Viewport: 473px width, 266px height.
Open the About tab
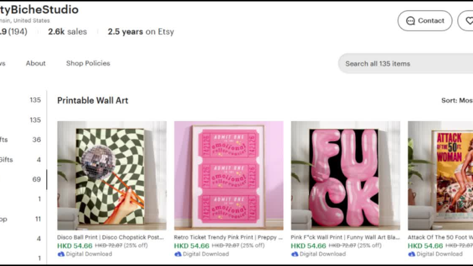tap(35, 63)
